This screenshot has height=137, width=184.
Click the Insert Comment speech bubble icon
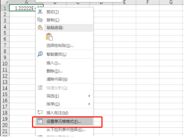point(40,112)
